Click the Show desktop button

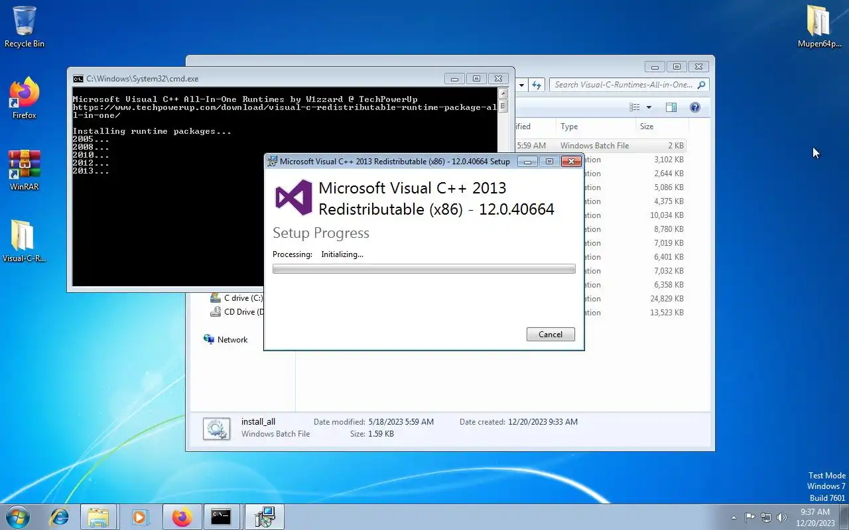tap(844, 517)
